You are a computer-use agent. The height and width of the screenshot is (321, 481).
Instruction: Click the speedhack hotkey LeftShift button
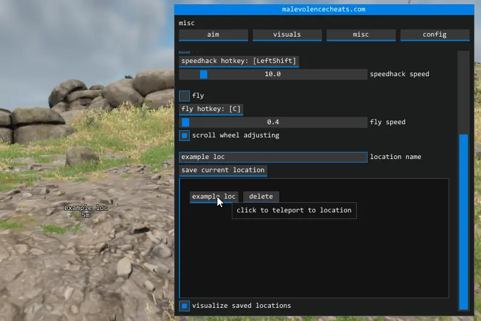coord(238,61)
